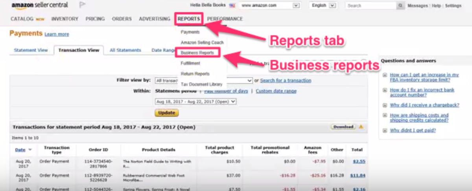Click the search magnifier icon
472x191 pixels.
pyautogui.click(x=400, y=6)
